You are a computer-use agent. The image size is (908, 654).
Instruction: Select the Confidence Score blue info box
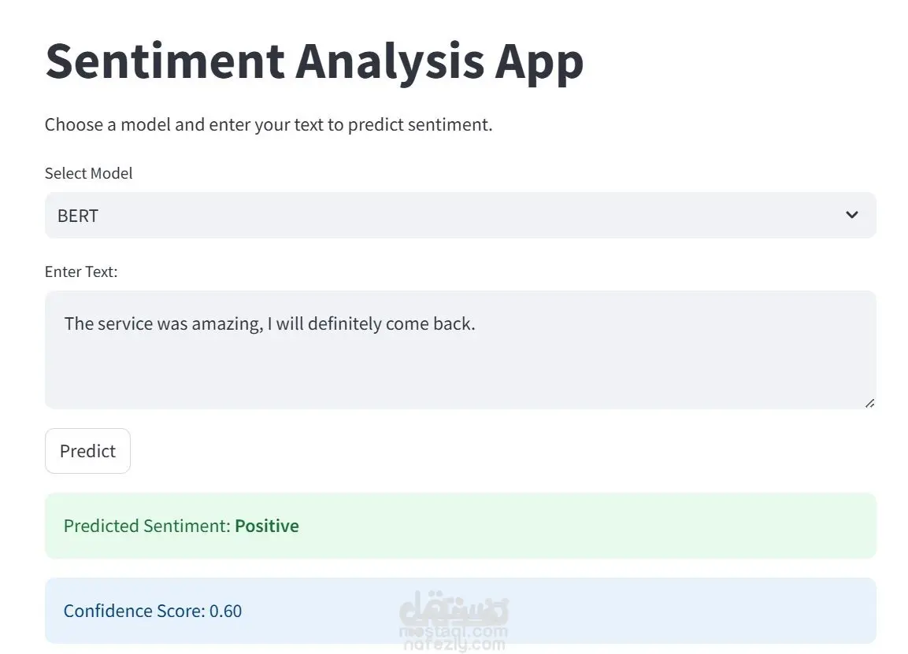(461, 611)
